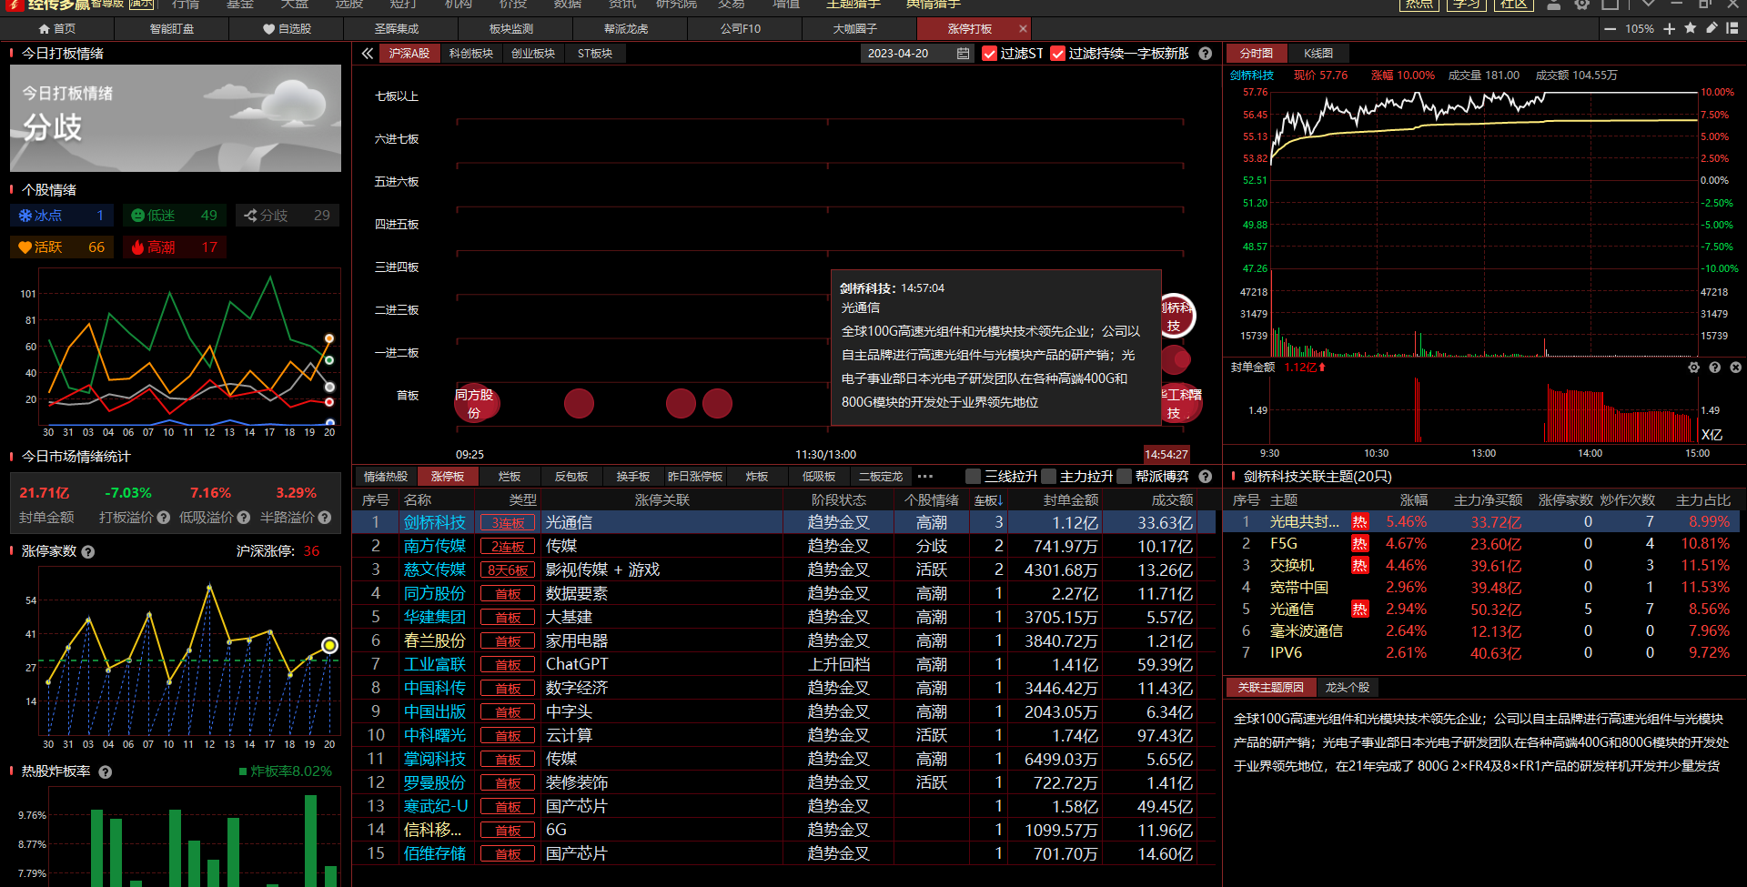
Task: Switch to 沪深A股 tab
Action: pyautogui.click(x=409, y=54)
